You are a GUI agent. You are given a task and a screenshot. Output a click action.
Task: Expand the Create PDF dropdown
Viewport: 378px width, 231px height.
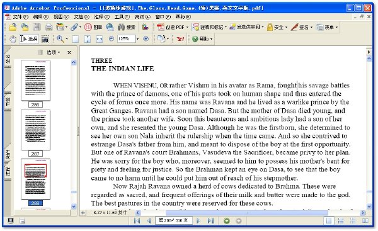(187, 27)
